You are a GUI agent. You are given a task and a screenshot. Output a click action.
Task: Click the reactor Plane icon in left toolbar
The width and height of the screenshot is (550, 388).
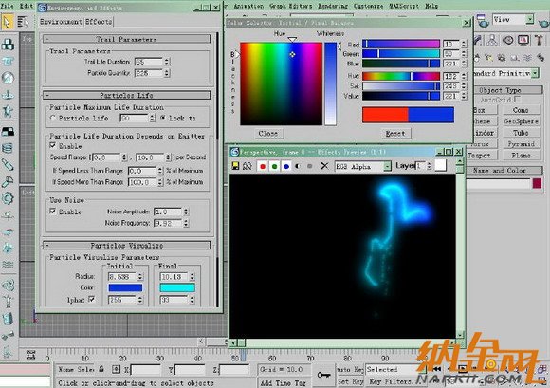click(8, 131)
